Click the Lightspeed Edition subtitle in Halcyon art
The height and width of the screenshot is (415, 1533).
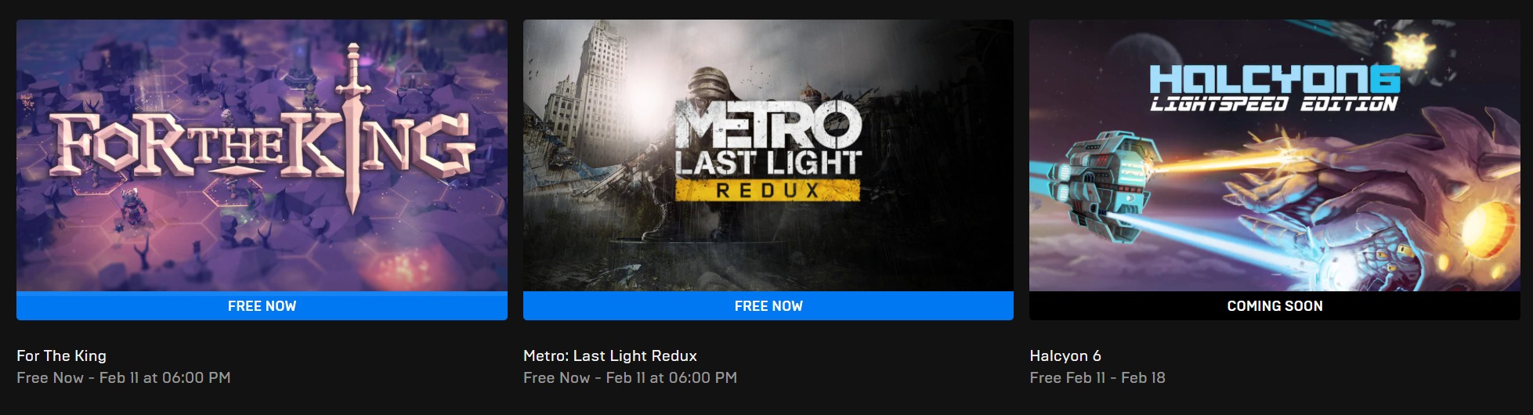1274,104
